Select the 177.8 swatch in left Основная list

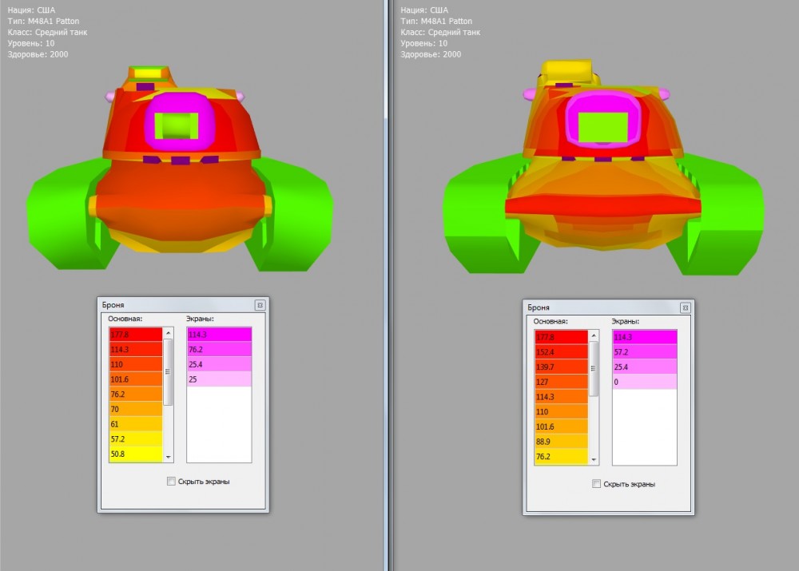[x=135, y=334]
